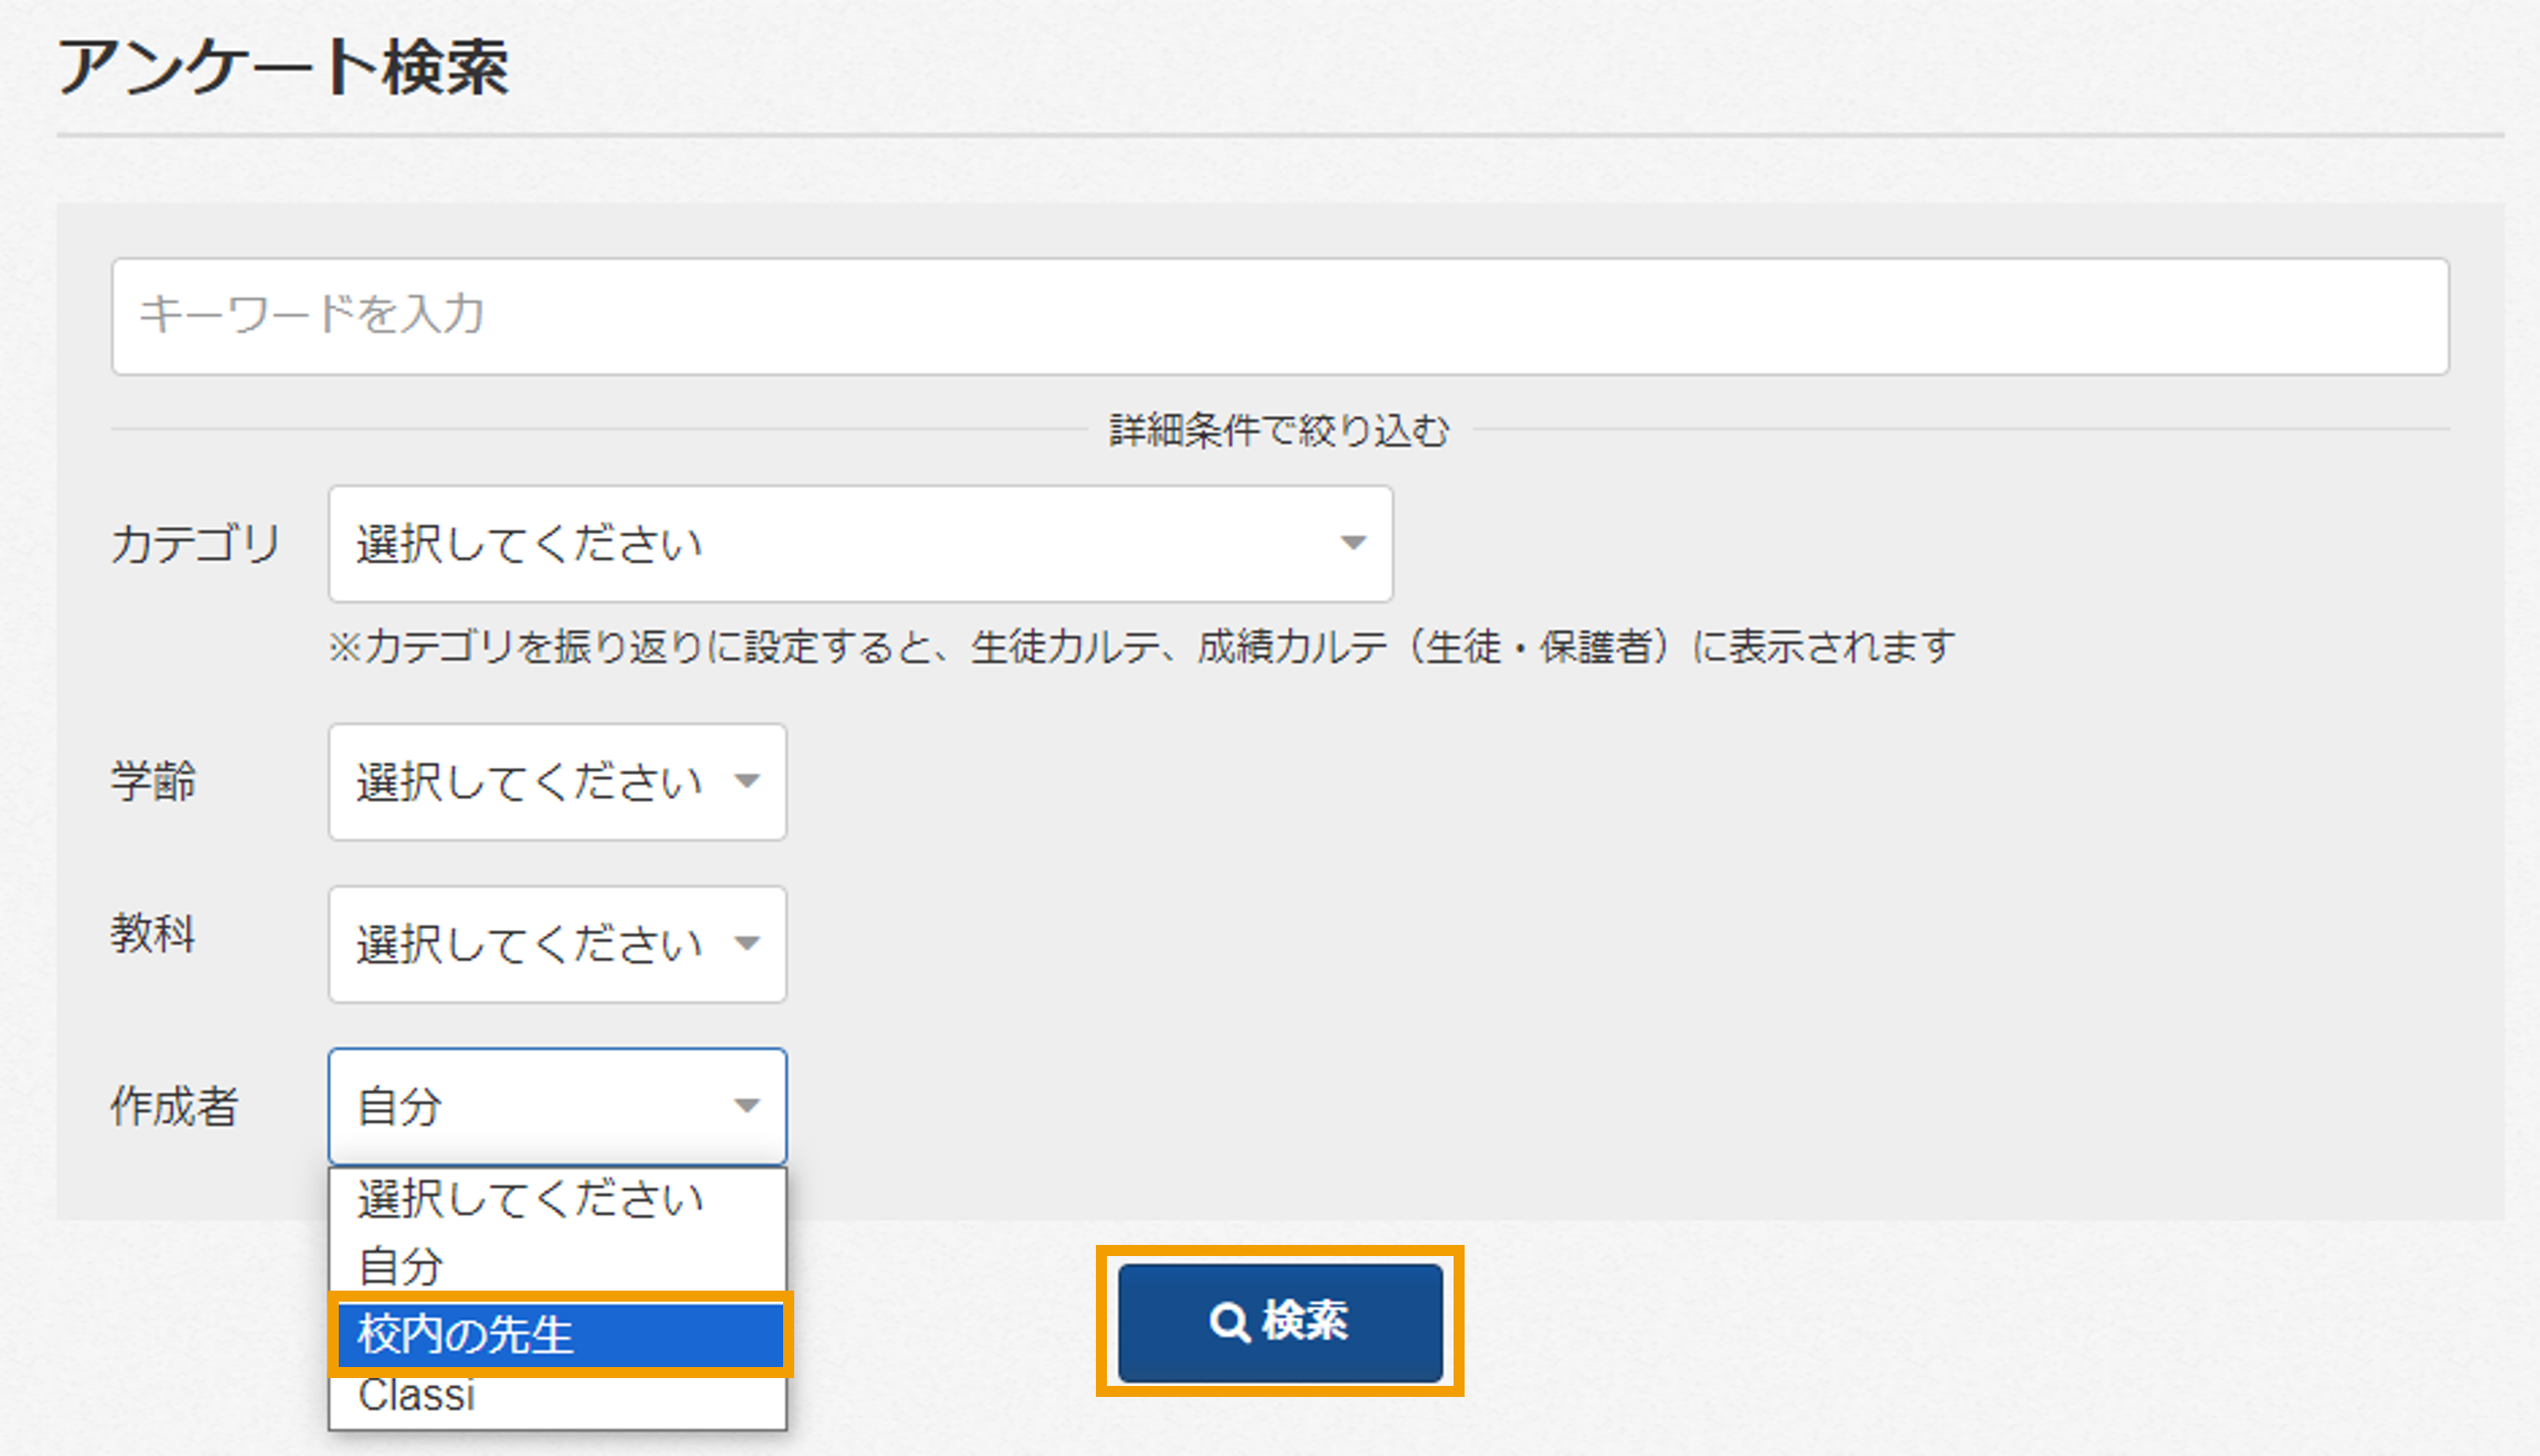The image size is (2540, 1456).
Task: Choose Classi from the 作成者 list
Action: (x=557, y=1396)
